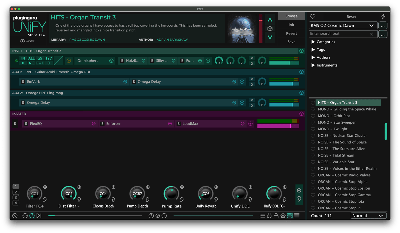Click the panic (all notes off) icon
The height and width of the screenshot is (233, 400).
(15, 216)
